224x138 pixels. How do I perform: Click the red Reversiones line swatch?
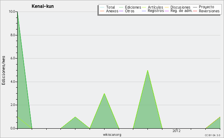195,11
